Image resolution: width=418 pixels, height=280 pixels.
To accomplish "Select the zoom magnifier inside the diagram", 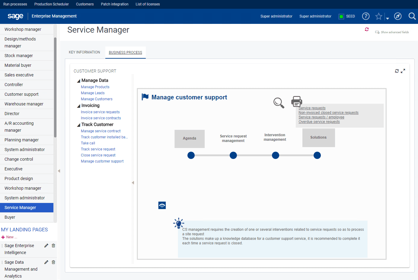I will 278,102.
